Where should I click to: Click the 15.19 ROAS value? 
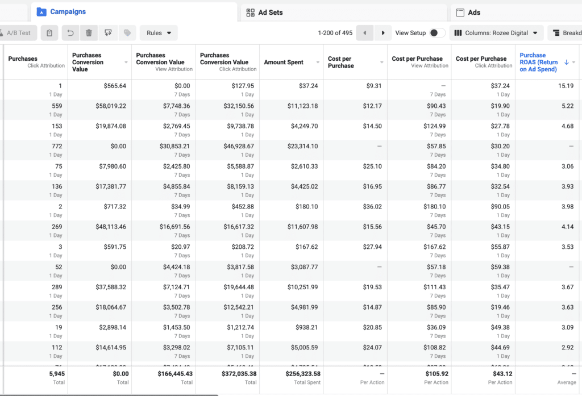tap(566, 86)
